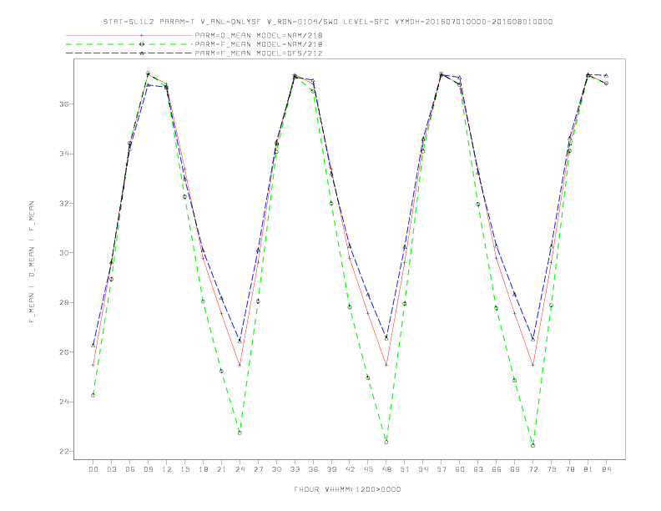Click y-axis tick label 28

tap(64, 303)
